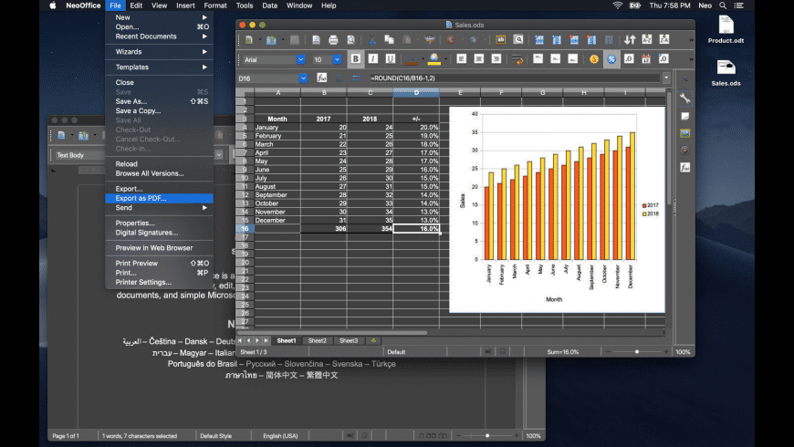Click the add sheet icon beside Sheet3

tap(373, 340)
